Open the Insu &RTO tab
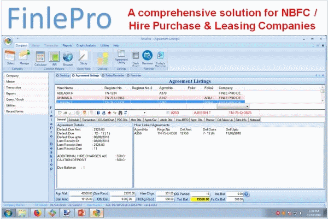 (182, 120)
